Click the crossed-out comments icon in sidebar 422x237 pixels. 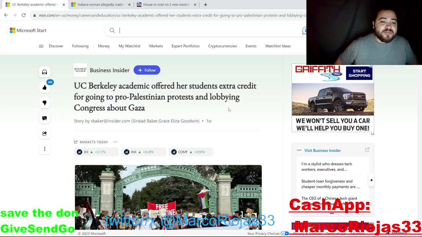coord(45,118)
